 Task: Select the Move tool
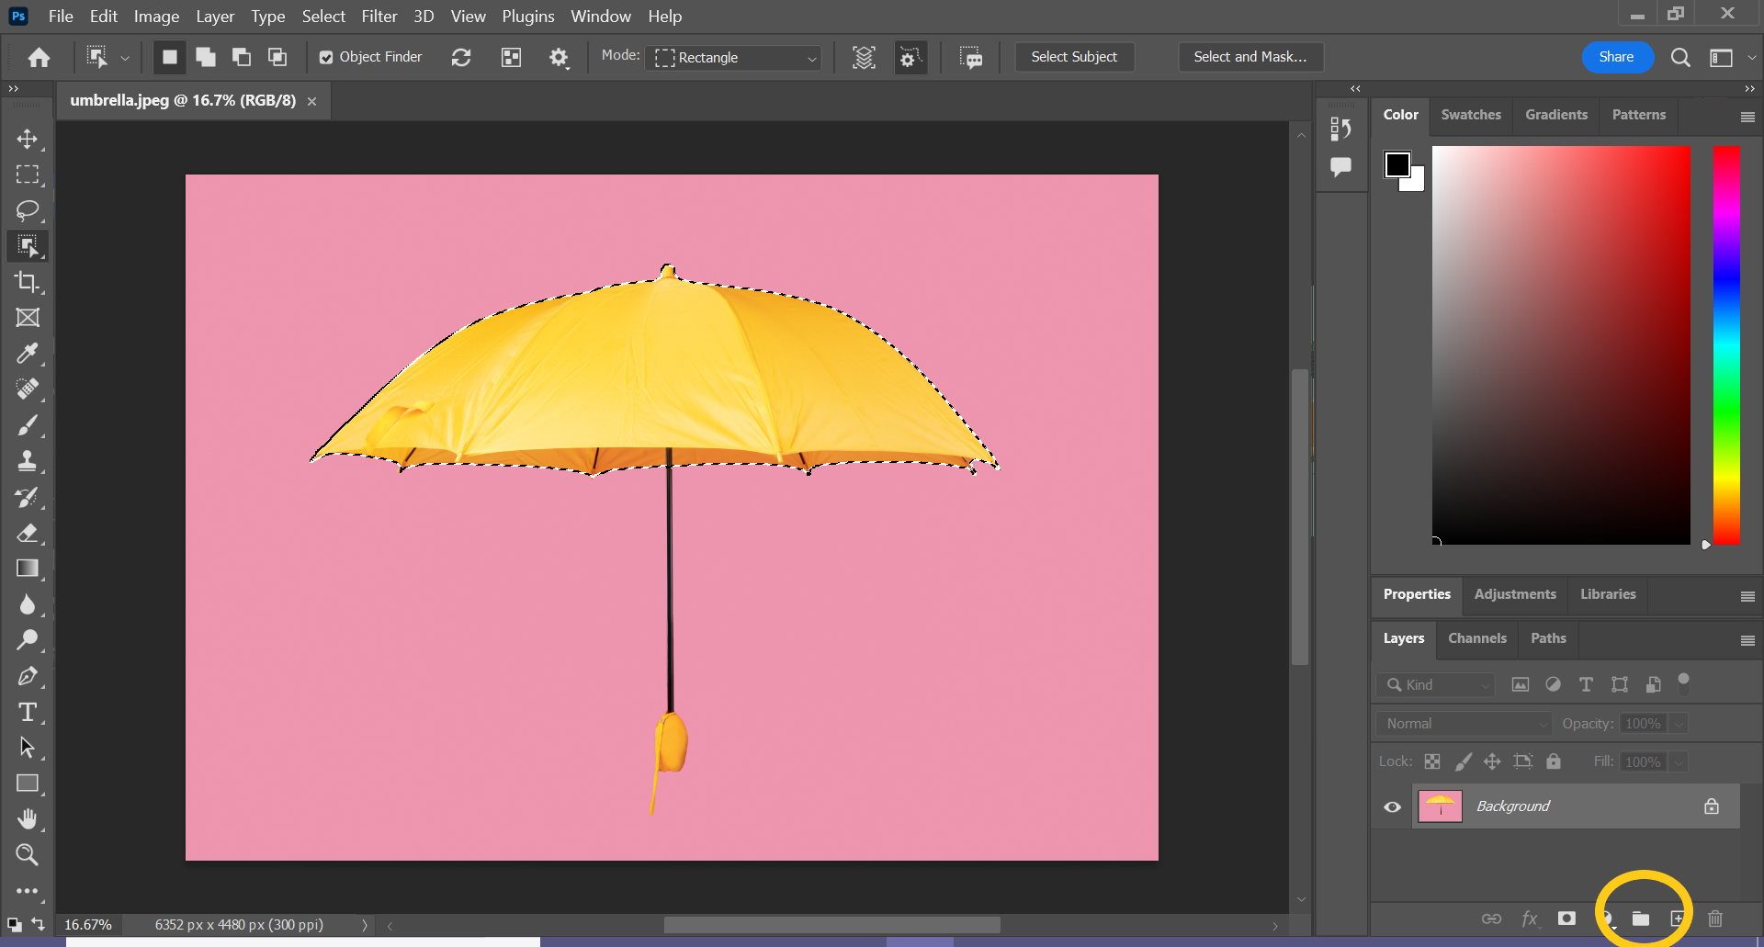click(28, 139)
